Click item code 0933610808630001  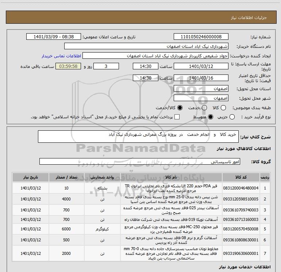coord(241,240)
